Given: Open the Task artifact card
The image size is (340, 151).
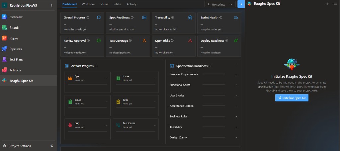Looking at the screenshot, I should 136,106.
